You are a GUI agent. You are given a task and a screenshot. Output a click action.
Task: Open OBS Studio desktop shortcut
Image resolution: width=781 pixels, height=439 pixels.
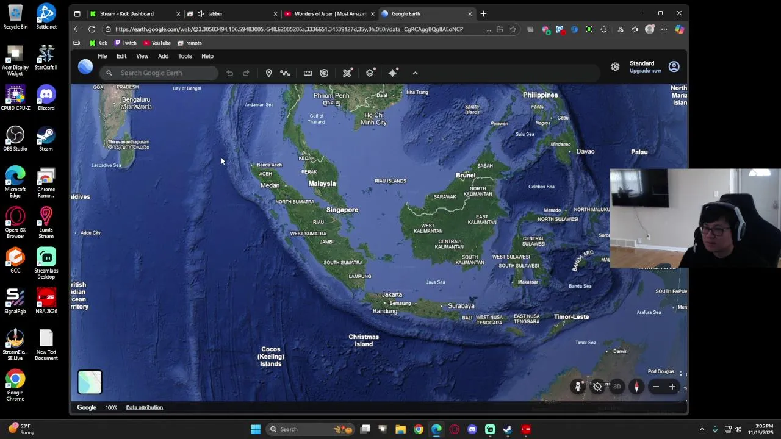click(x=15, y=139)
